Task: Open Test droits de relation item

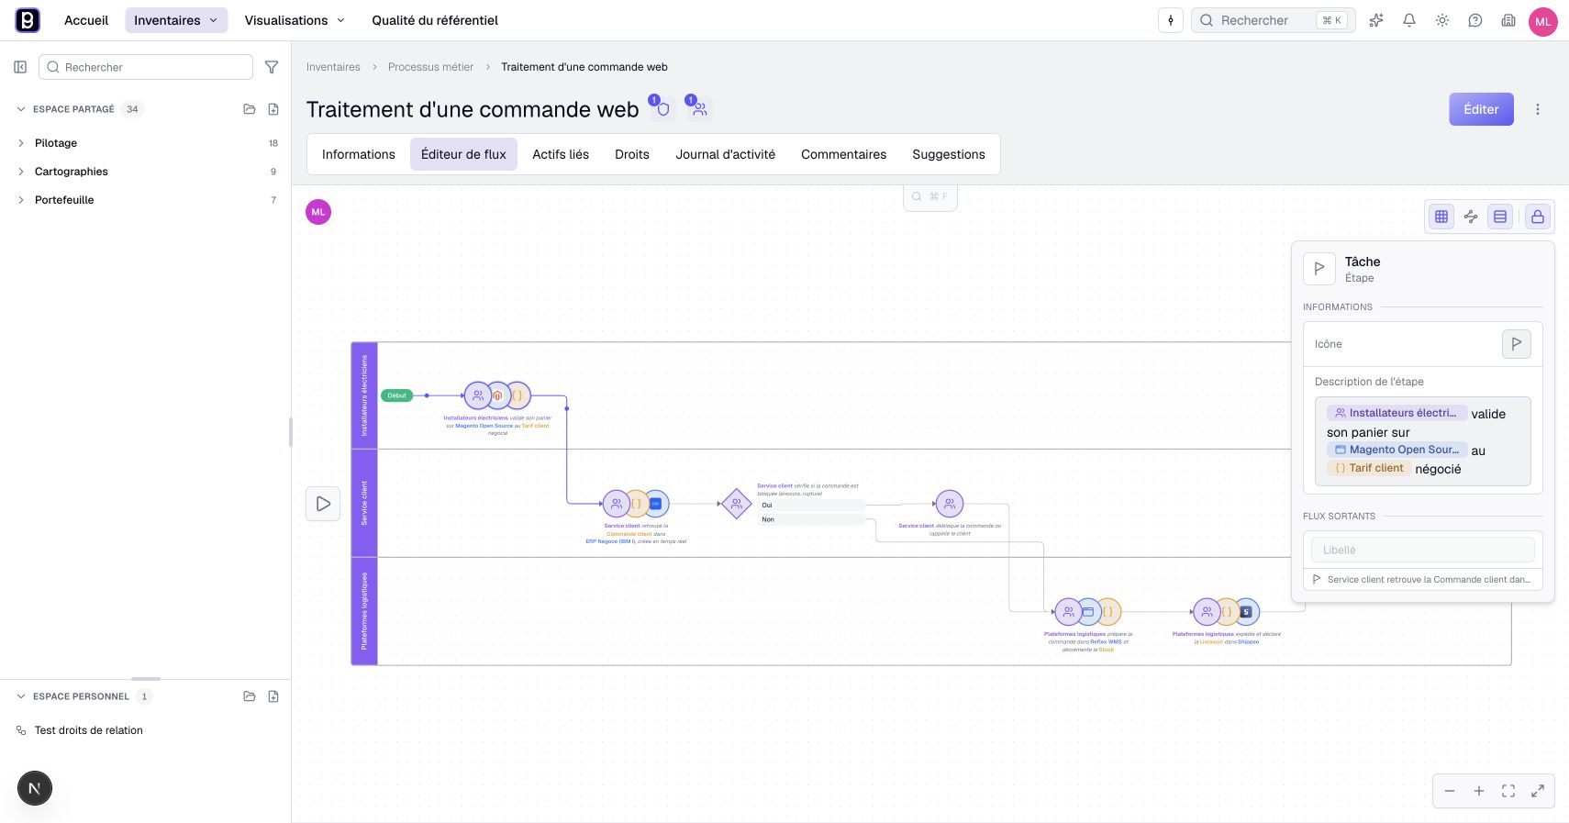Action: [x=89, y=730]
